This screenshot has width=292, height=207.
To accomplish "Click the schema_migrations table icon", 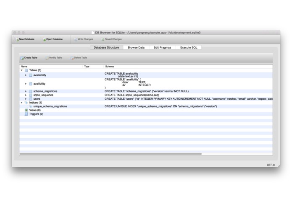I will click(x=31, y=91).
